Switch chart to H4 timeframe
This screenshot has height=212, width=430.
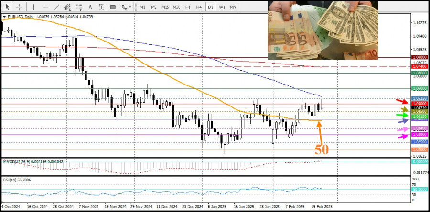point(199,7)
